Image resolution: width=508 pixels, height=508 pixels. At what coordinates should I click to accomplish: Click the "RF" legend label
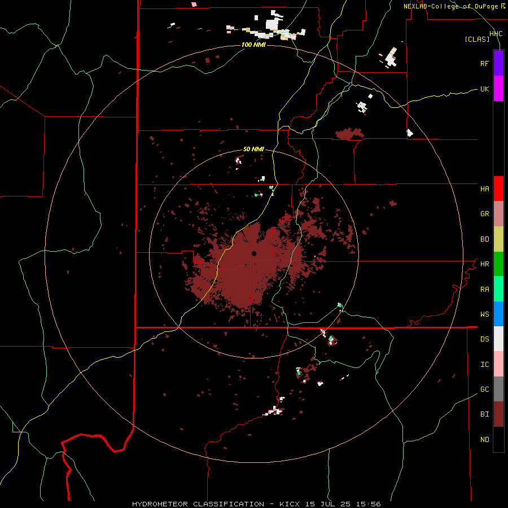(x=484, y=64)
